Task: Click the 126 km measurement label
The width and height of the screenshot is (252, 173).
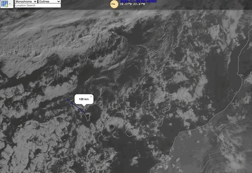Action: pos(84,99)
